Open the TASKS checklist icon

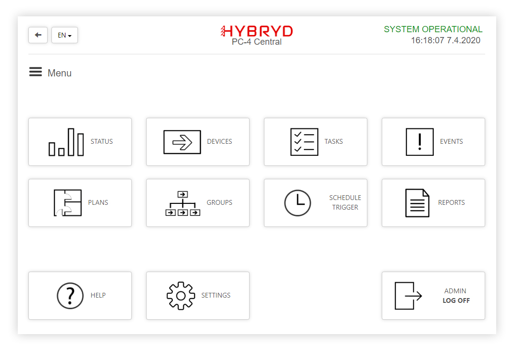[304, 142]
